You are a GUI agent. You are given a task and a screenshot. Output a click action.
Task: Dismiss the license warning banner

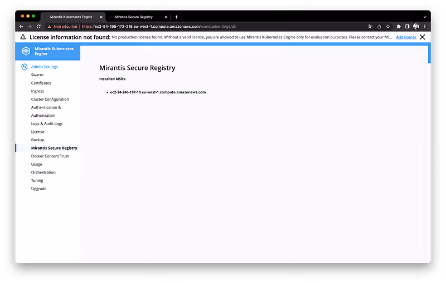[423, 37]
